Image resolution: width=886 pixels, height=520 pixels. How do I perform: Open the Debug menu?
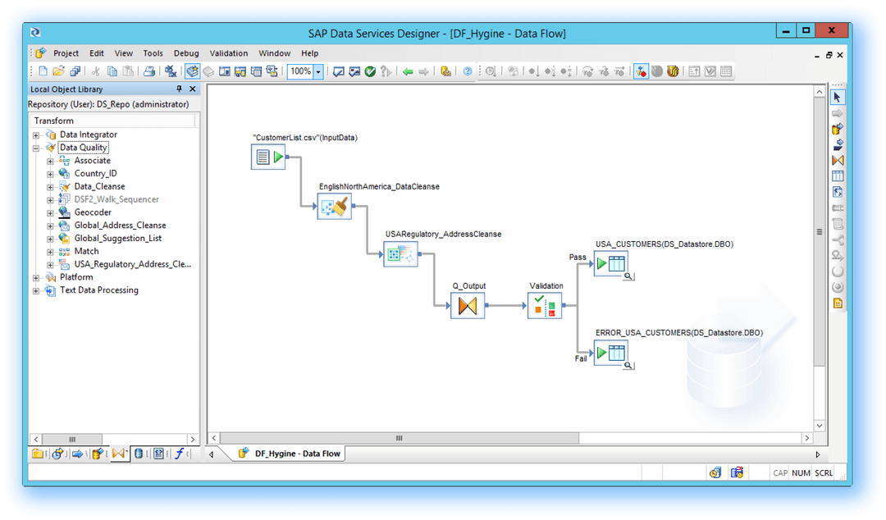186,52
